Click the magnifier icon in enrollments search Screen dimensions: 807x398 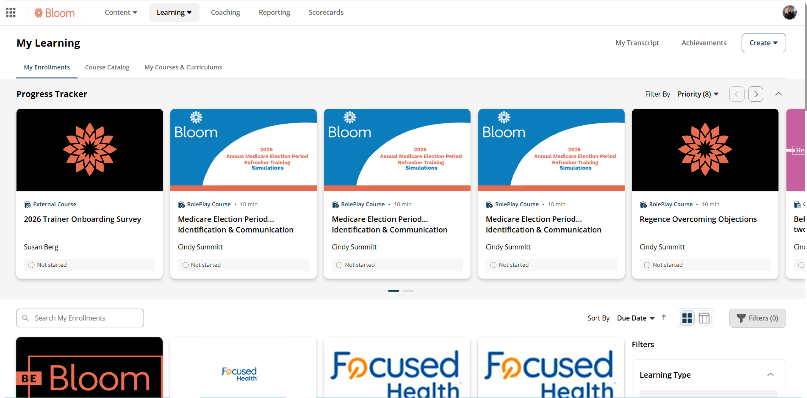coord(25,318)
